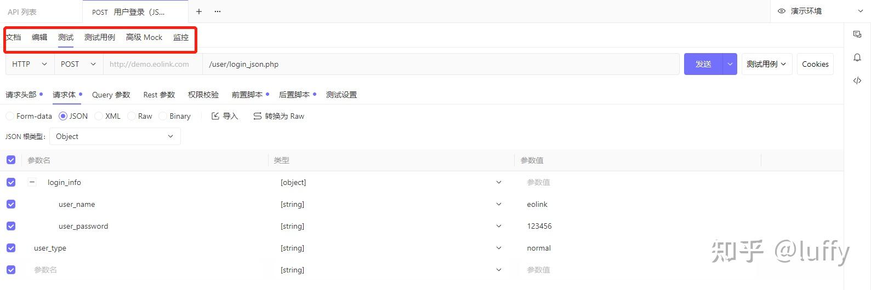Switch to 请求体 tab
The image size is (871, 290).
(x=64, y=95)
